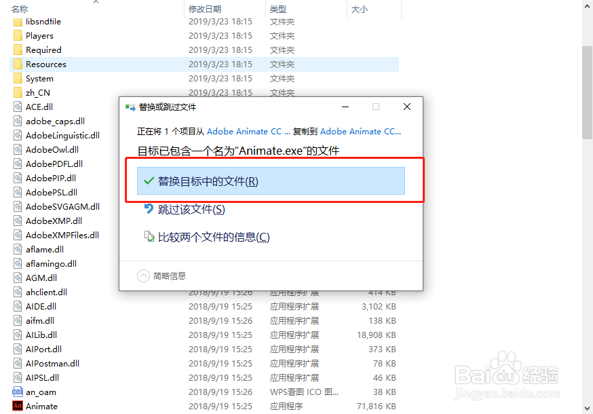Click the AdobeOwl.dll file icon
This screenshot has width=593, height=414.
click(x=18, y=149)
